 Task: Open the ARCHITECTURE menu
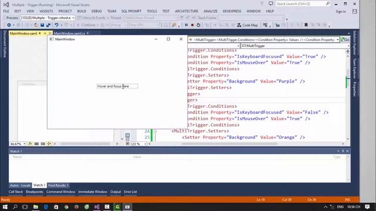[x=186, y=11]
